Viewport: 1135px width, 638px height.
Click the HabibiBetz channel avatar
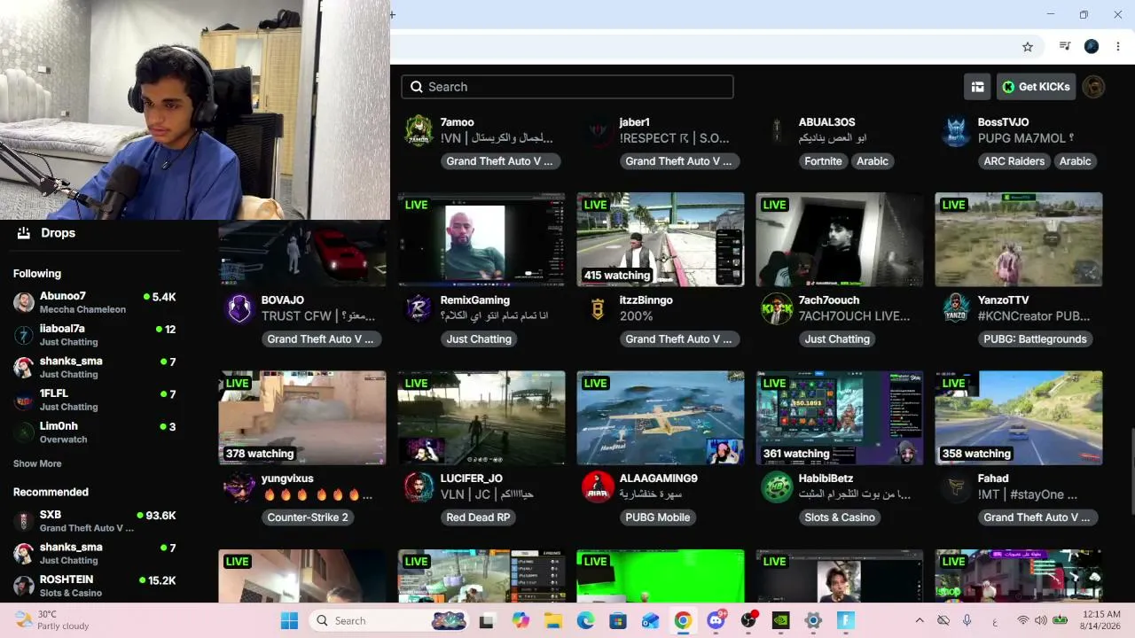click(x=777, y=486)
